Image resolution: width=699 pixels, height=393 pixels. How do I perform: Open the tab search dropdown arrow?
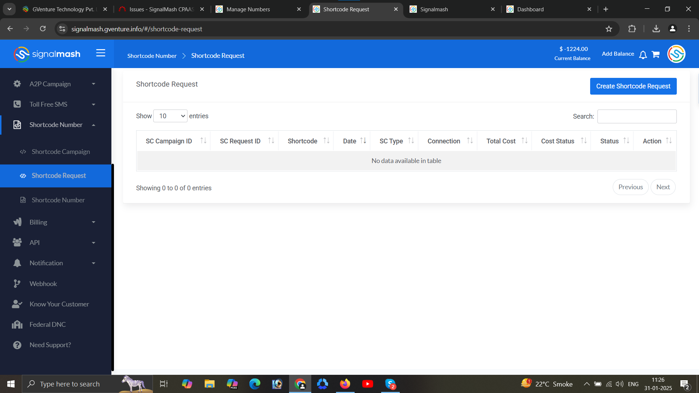(x=9, y=9)
